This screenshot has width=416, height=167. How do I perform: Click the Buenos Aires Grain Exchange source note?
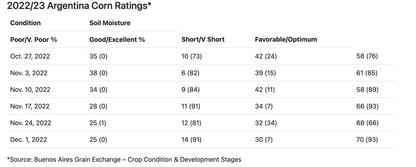pyautogui.click(x=124, y=159)
